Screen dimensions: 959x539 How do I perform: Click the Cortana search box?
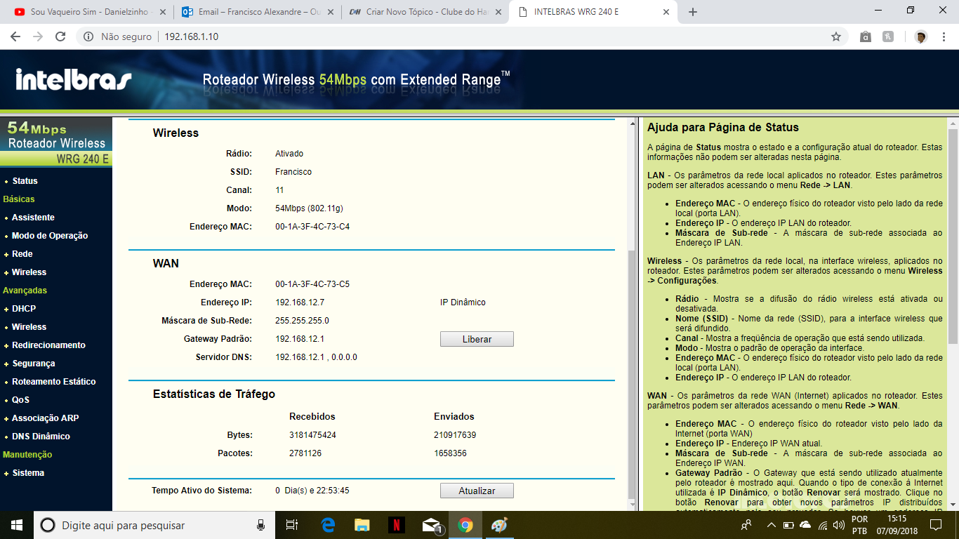click(152, 525)
